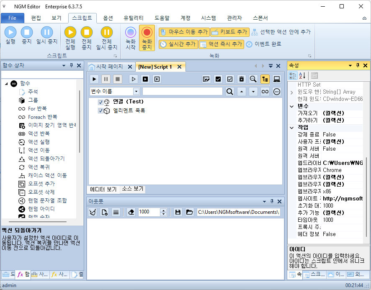Click the filled check-all icon
371x290 pixels.
218,79
